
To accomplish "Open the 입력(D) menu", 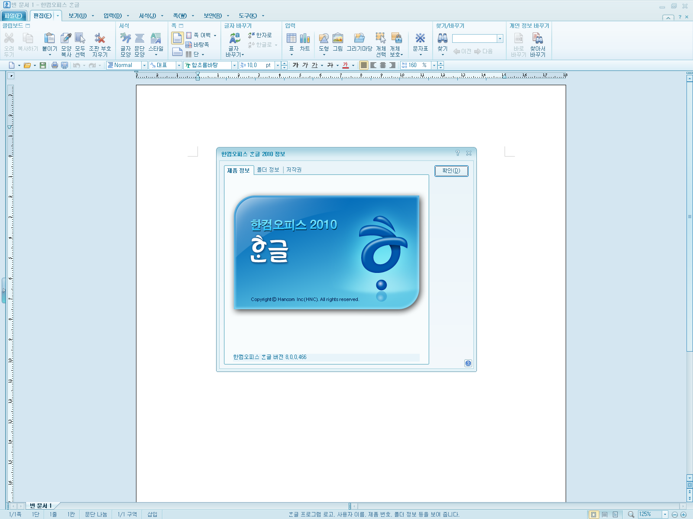I will pyautogui.click(x=113, y=16).
